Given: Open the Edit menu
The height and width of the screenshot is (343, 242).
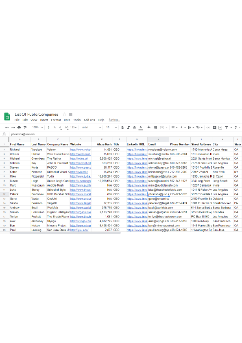Looking at the screenshot, I should pyautogui.click(x=25, y=120).
